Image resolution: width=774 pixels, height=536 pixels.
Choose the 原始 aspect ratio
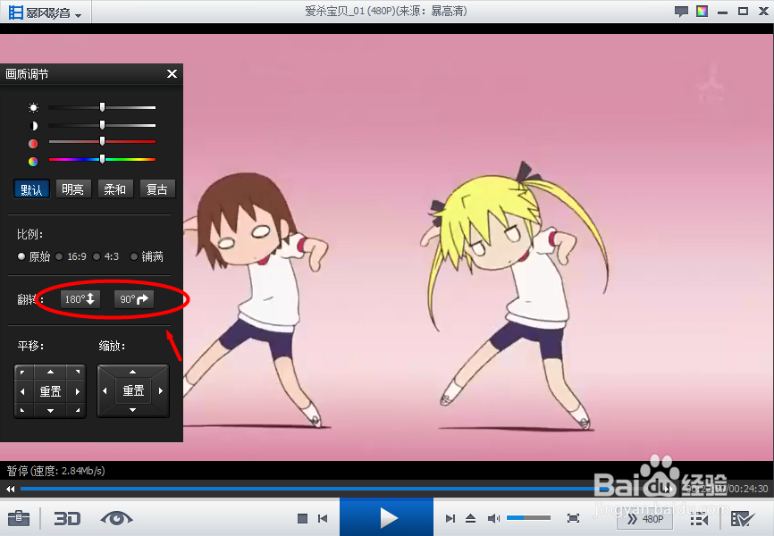coord(34,256)
